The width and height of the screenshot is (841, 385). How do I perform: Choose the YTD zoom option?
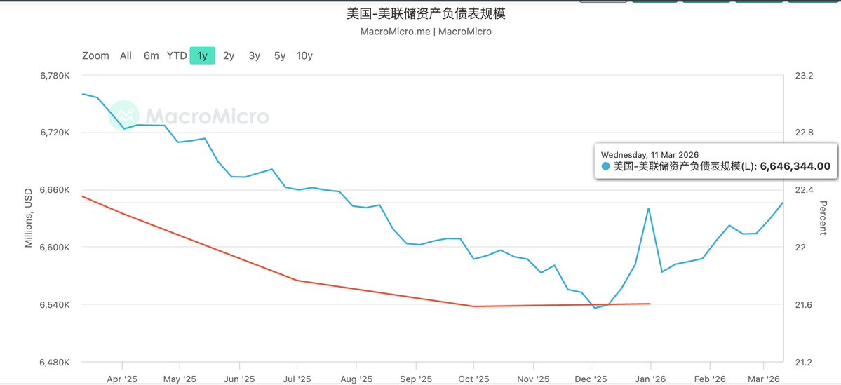177,56
